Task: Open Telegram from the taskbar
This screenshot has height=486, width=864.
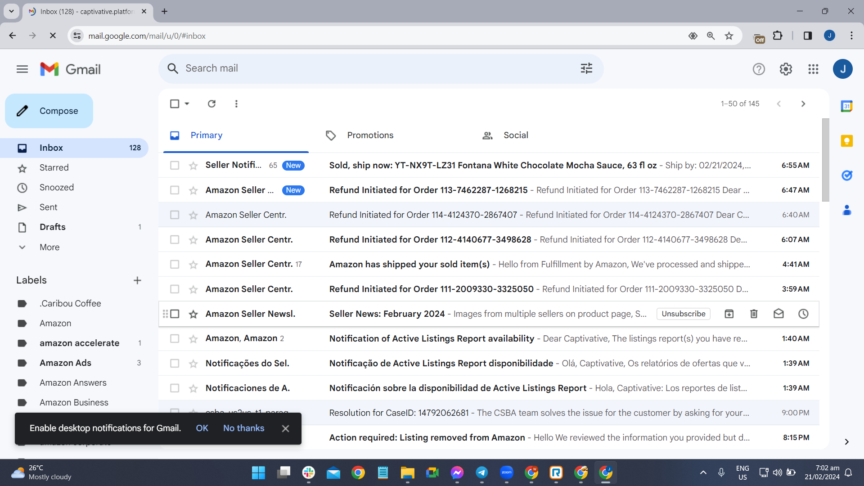Action: [481, 473]
